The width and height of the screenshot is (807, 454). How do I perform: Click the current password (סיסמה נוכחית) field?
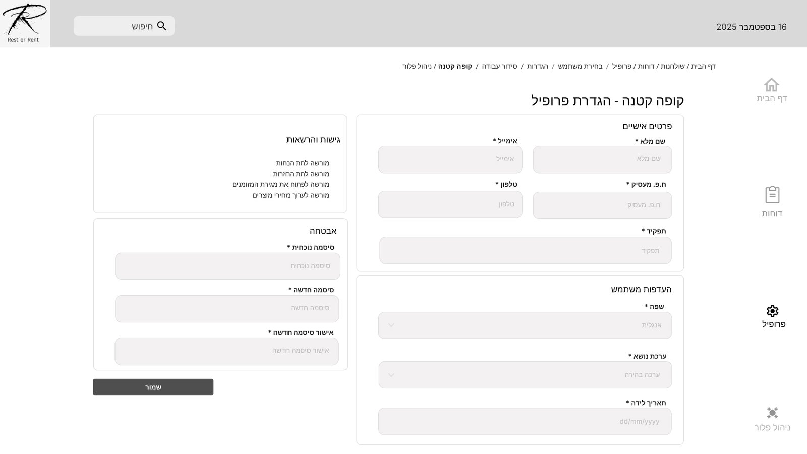point(227,266)
